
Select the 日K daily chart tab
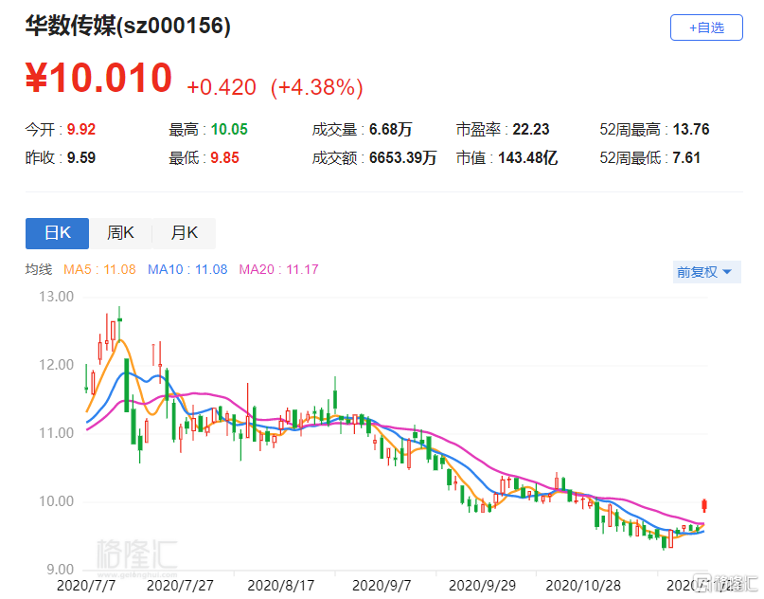[x=57, y=233]
